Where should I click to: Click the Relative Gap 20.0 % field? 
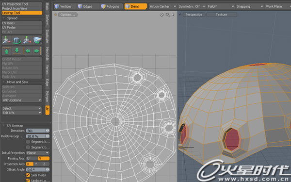coord(36,136)
